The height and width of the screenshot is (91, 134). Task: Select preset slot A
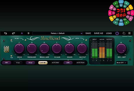(22, 33)
